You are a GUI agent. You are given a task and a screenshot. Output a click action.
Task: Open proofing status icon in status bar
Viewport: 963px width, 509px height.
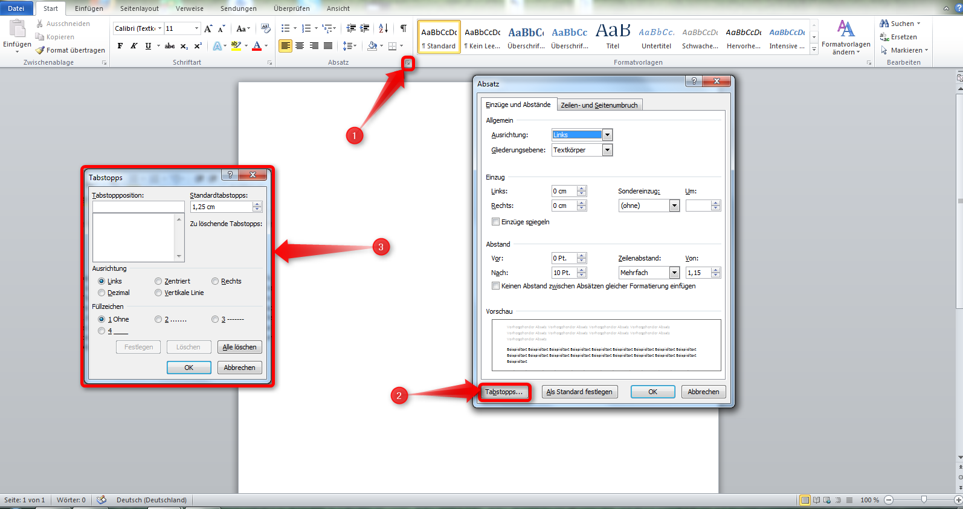tap(101, 500)
